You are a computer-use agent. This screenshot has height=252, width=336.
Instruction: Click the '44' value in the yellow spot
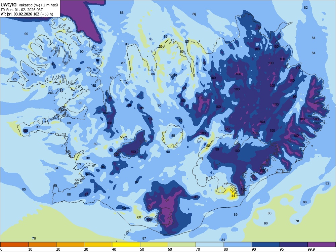(233, 196)
